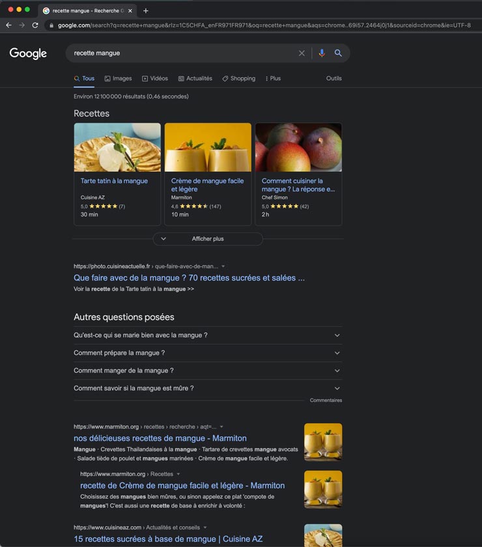The width and height of the screenshot is (482, 547).
Task: Click the Chef Simon source label
Action: [x=275, y=197]
